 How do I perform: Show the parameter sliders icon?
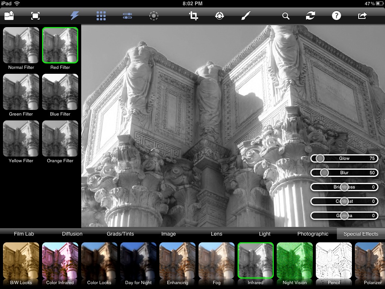click(127, 15)
